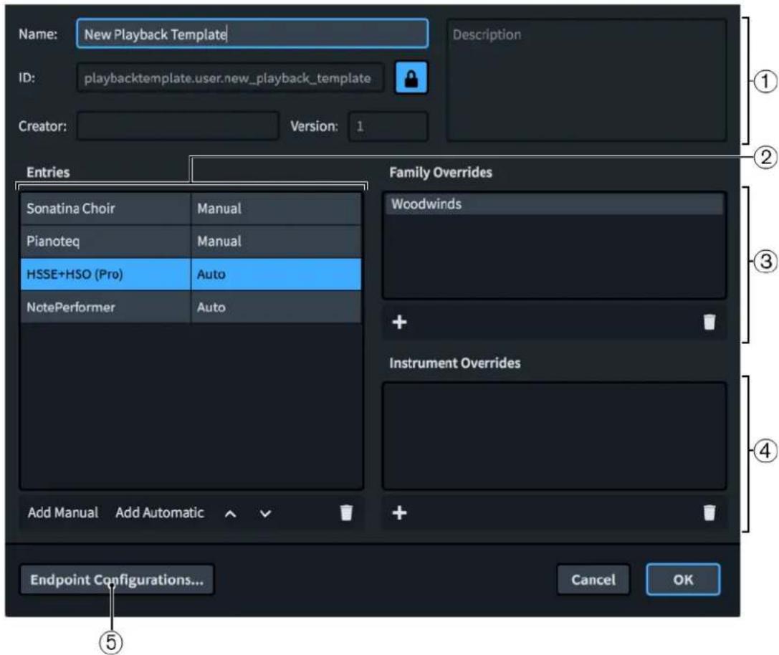Focus the Name input field

pyautogui.click(x=252, y=34)
